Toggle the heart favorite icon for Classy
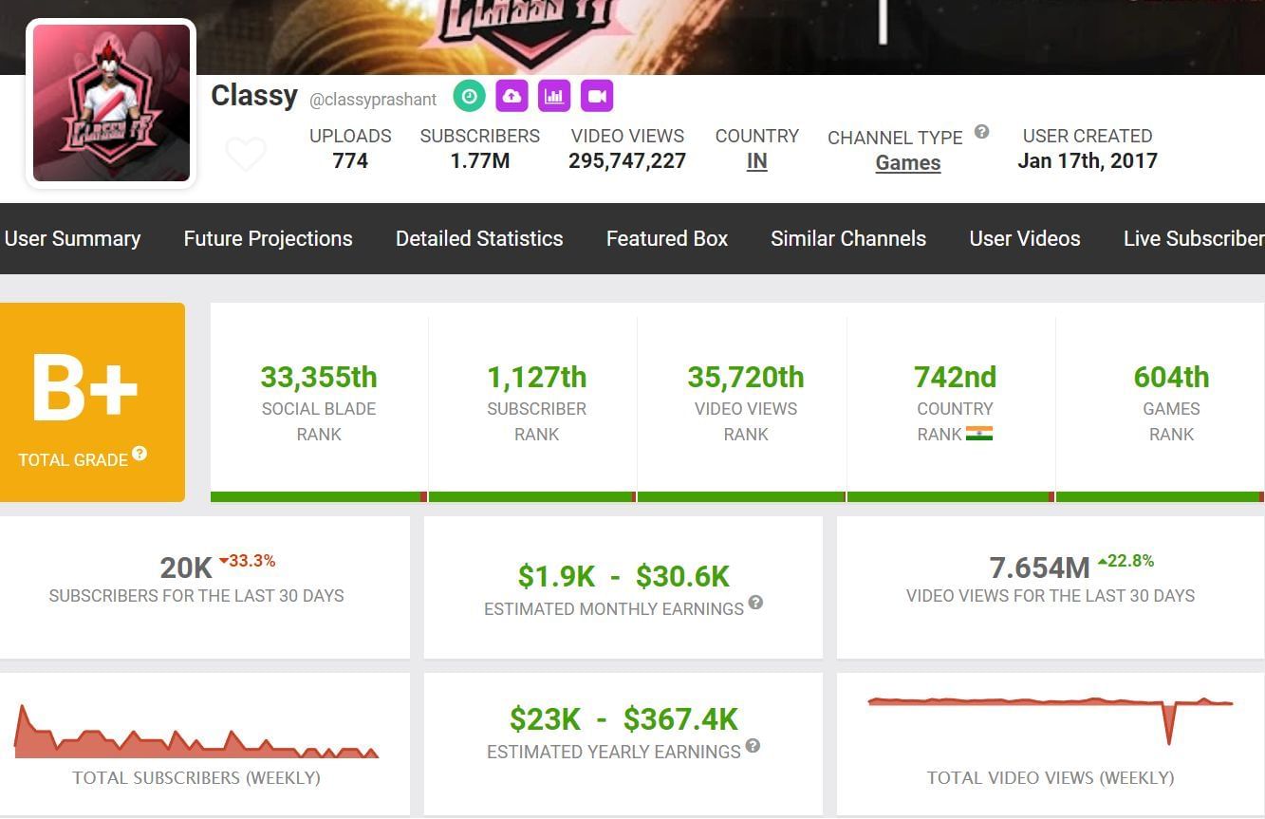This screenshot has height=819, width=1265. (246, 154)
